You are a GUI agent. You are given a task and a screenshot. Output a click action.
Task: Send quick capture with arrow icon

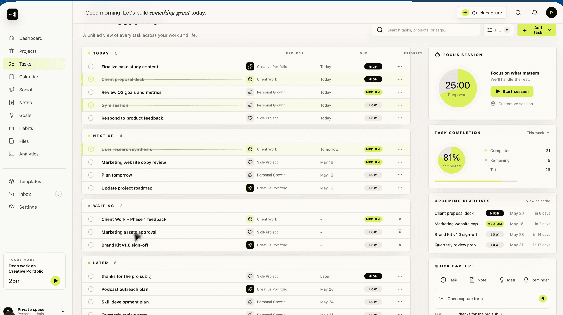click(543, 299)
